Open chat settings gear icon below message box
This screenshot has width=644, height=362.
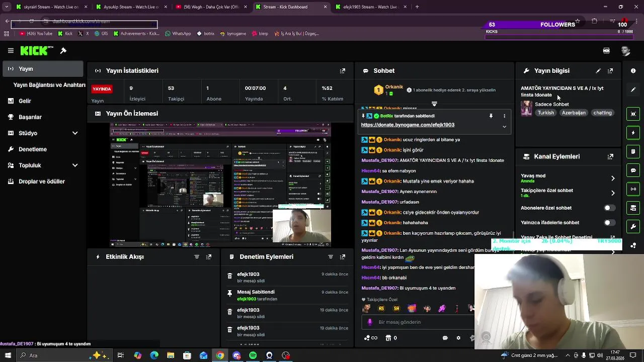[x=458, y=338]
